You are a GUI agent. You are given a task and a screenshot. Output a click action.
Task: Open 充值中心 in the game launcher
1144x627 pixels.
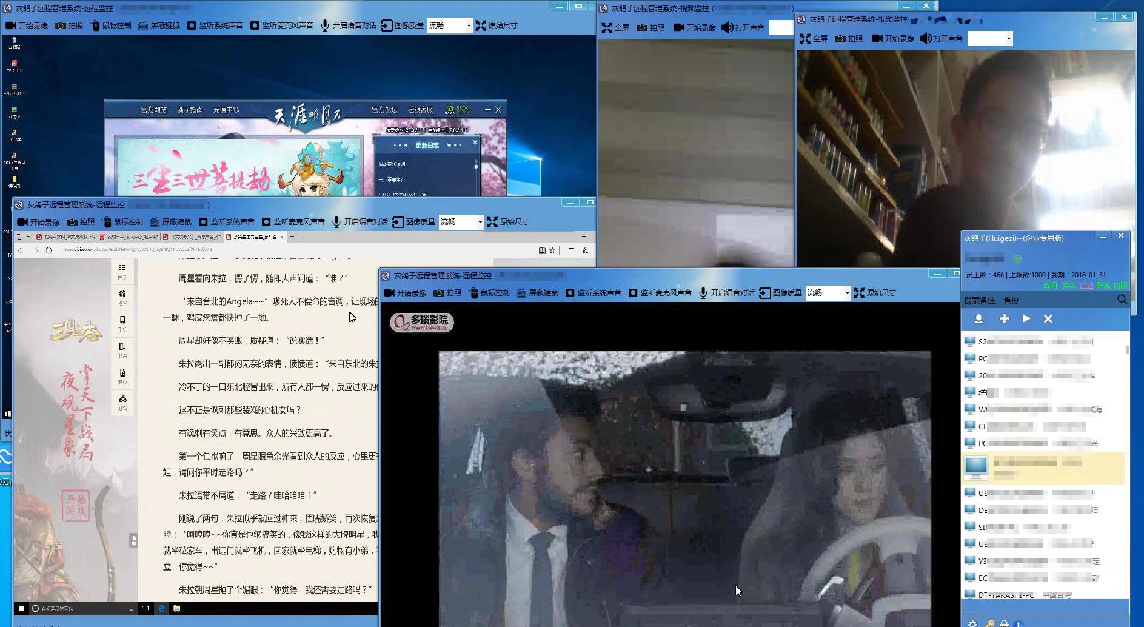(226, 110)
